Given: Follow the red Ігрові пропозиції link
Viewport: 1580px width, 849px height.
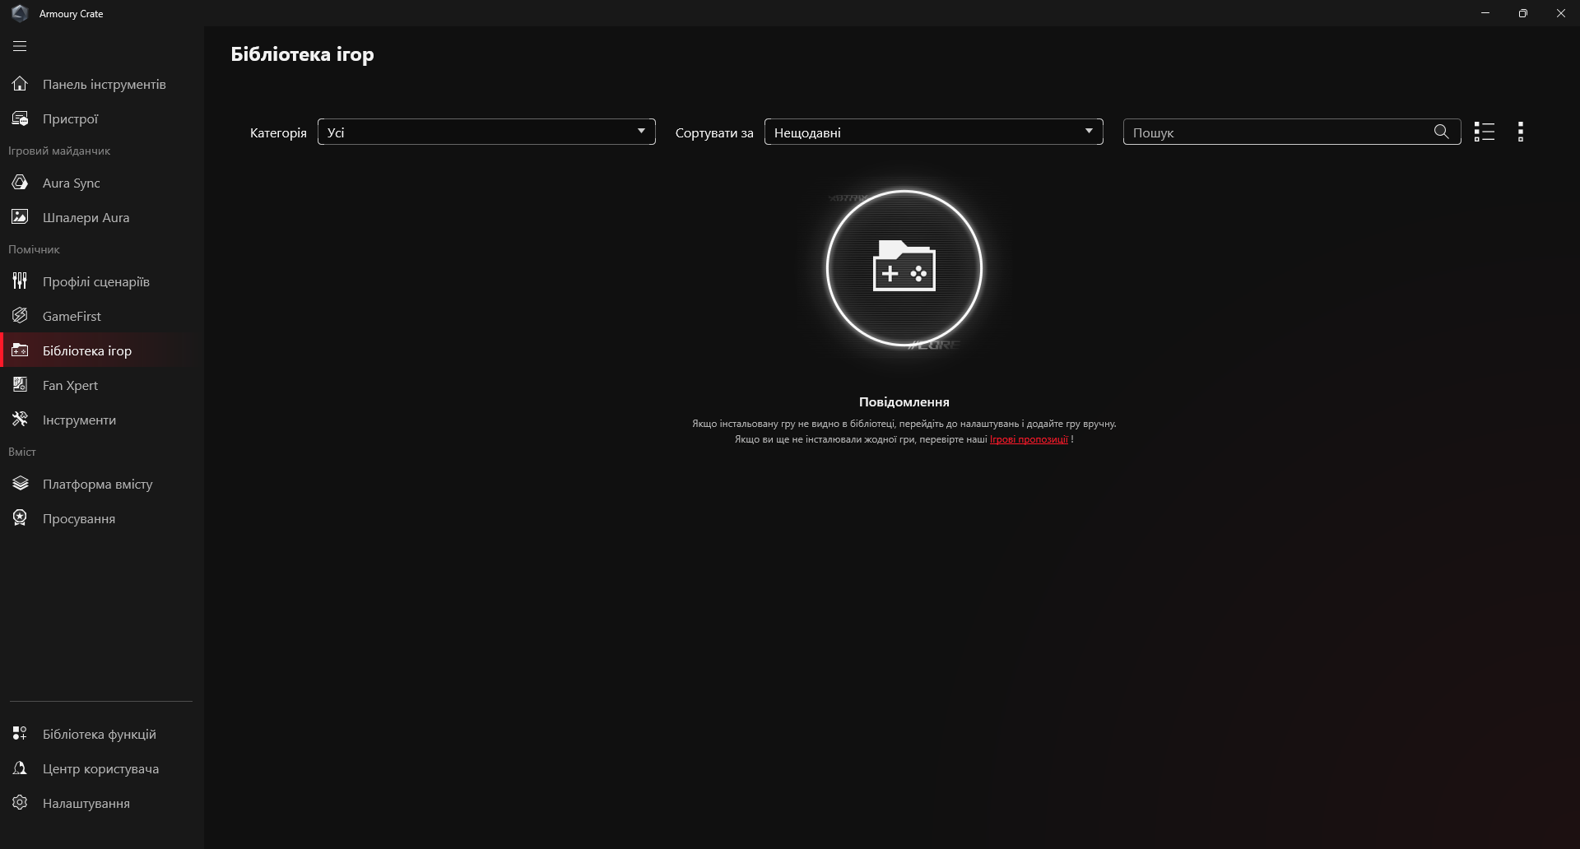Looking at the screenshot, I should (1029, 439).
